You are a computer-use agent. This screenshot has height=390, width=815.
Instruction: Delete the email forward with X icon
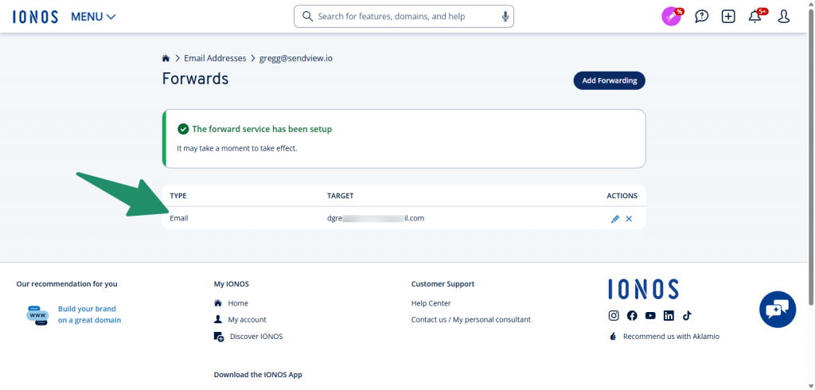tap(629, 219)
